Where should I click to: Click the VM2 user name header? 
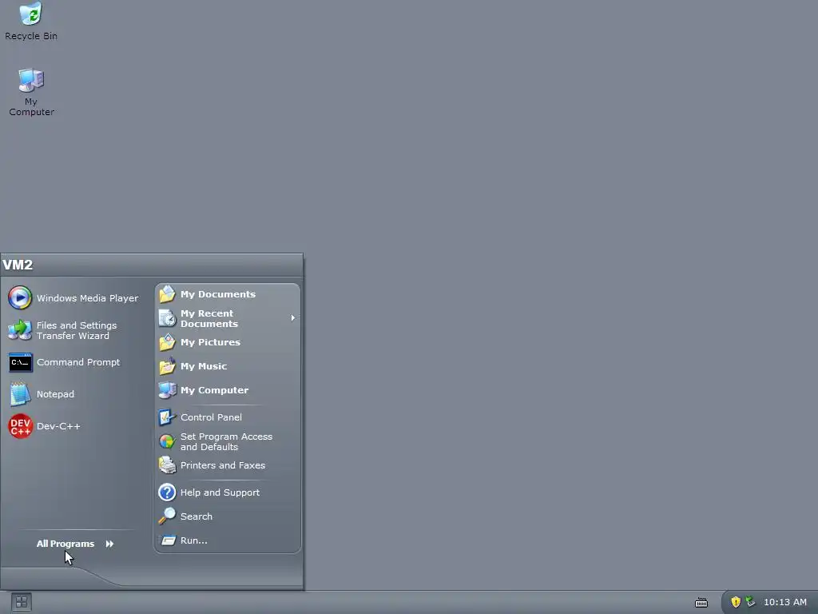[x=18, y=265]
